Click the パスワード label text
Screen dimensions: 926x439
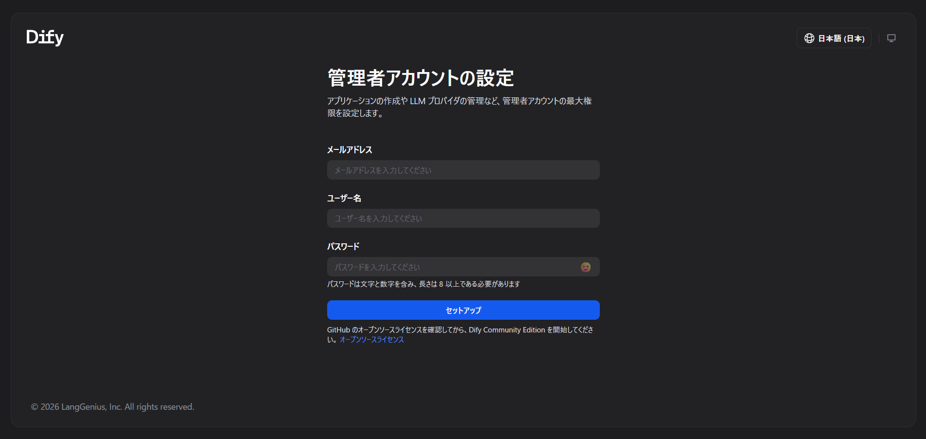[x=343, y=247]
